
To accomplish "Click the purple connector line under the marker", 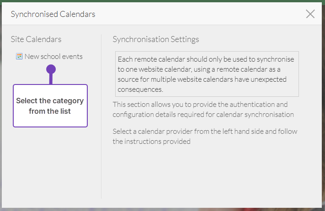I will click(51, 79).
